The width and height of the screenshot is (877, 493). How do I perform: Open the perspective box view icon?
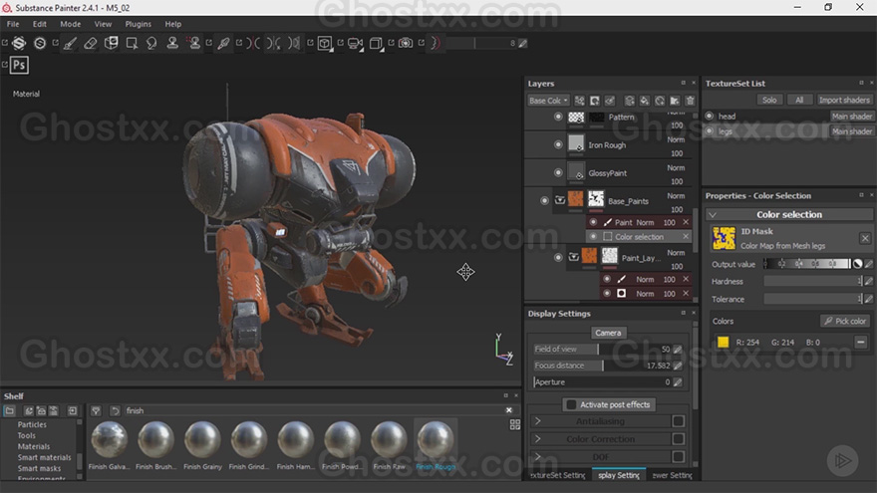(376, 44)
